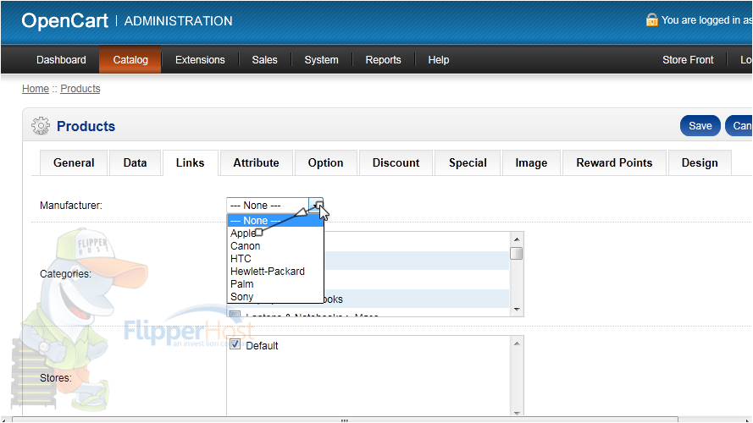Click the Products gear icon
This screenshot has height=423, width=753.
41,126
